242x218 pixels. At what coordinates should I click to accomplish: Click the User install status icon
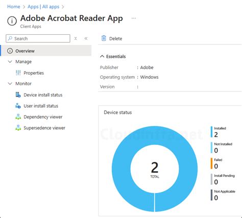tap(18, 106)
